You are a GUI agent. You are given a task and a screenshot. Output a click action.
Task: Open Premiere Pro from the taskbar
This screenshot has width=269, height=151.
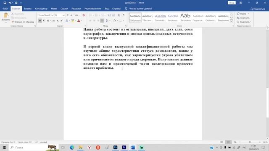(124, 147)
